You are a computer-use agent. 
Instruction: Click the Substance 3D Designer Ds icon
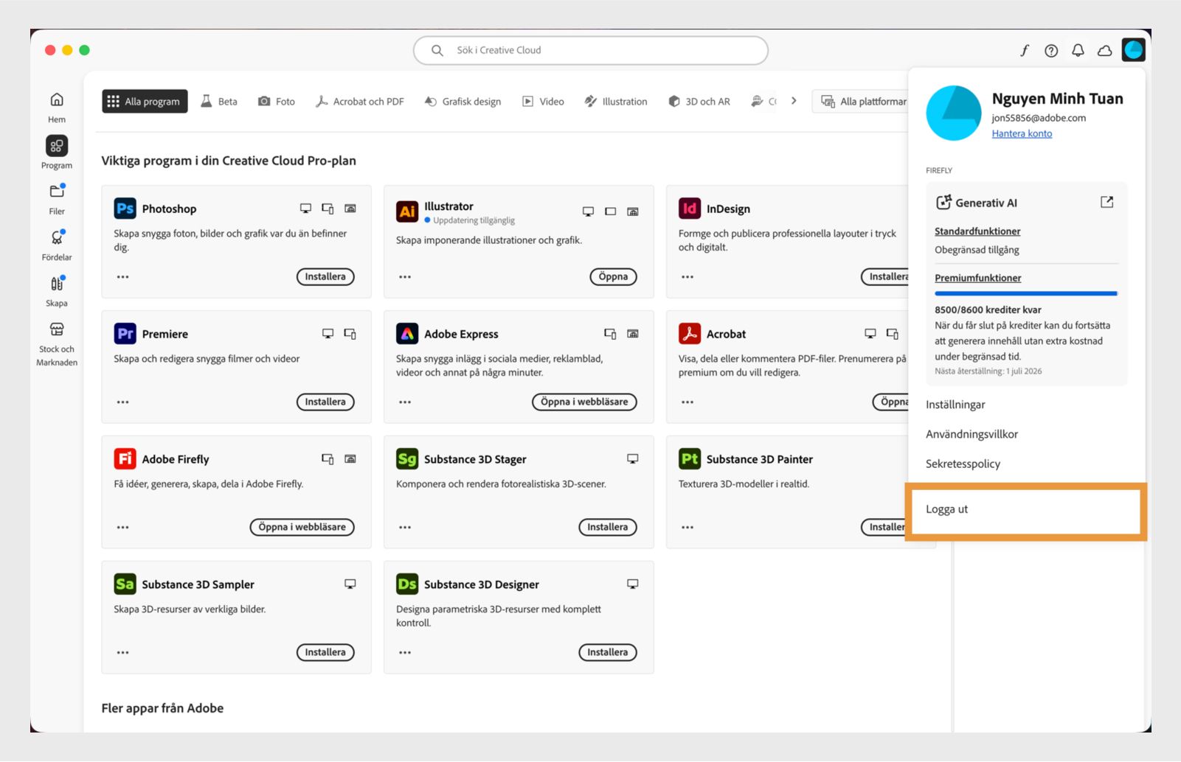[x=407, y=584]
